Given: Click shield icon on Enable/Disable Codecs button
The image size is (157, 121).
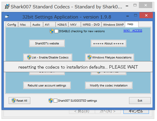Looking at the screenshot, I should 29,57.
